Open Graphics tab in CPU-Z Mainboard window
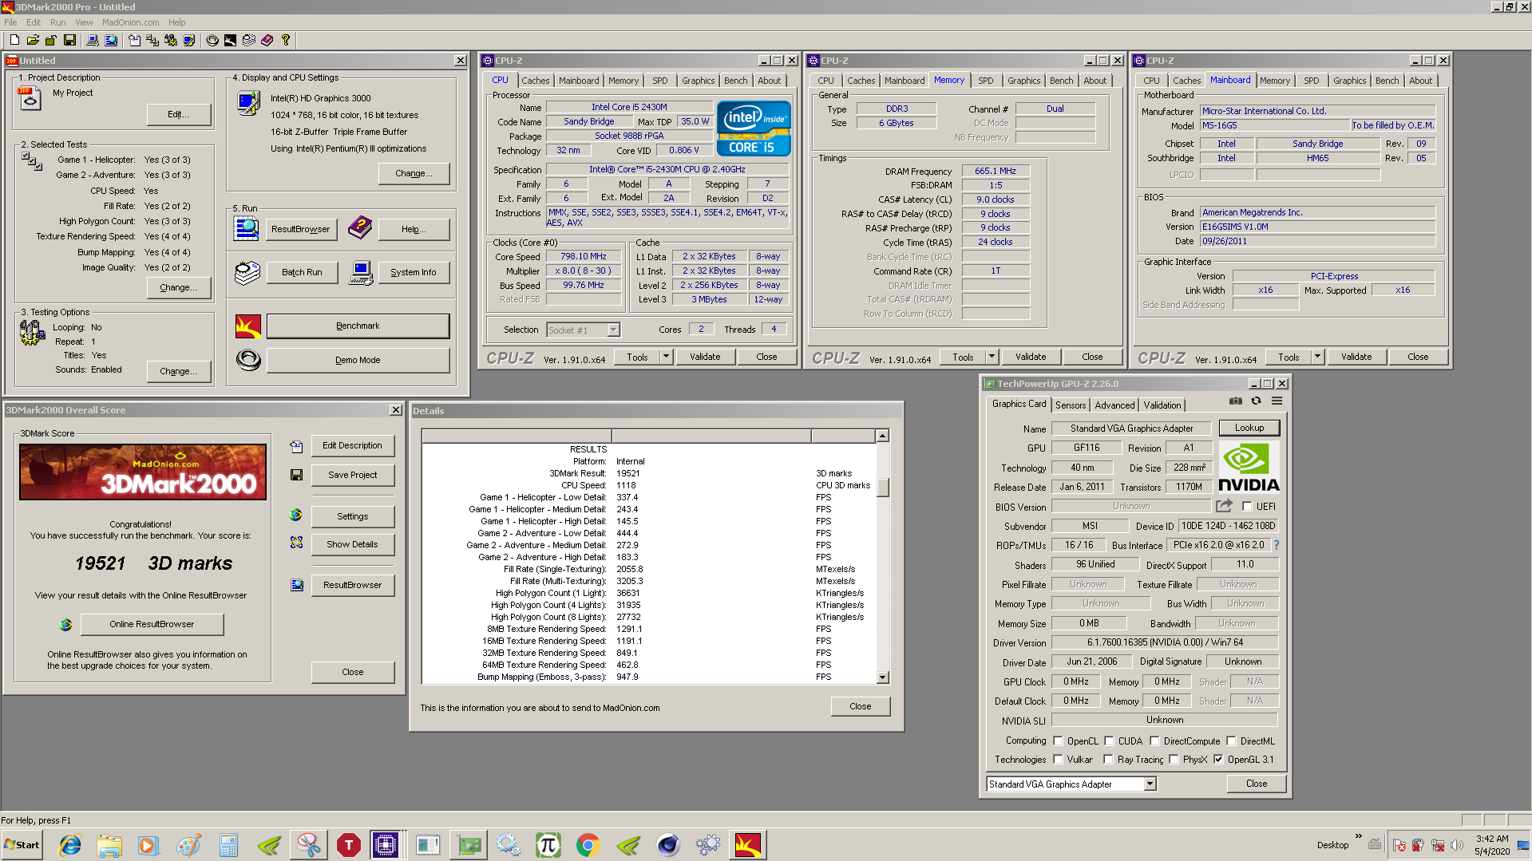 [x=1349, y=81]
